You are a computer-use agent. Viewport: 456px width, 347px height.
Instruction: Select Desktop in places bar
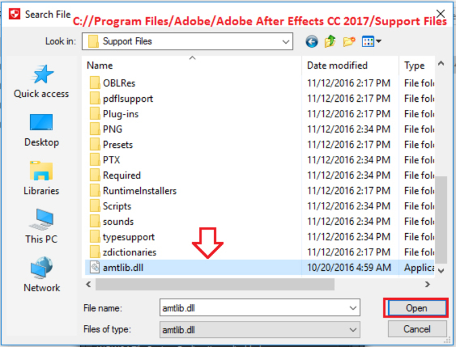pos(42,130)
